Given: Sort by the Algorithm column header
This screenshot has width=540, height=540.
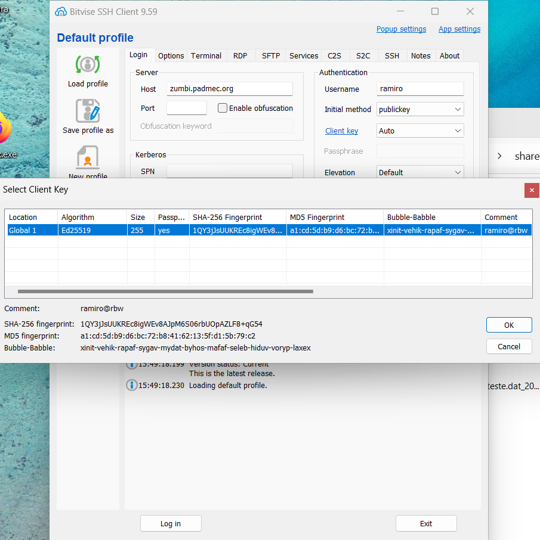Looking at the screenshot, I should pos(92,218).
